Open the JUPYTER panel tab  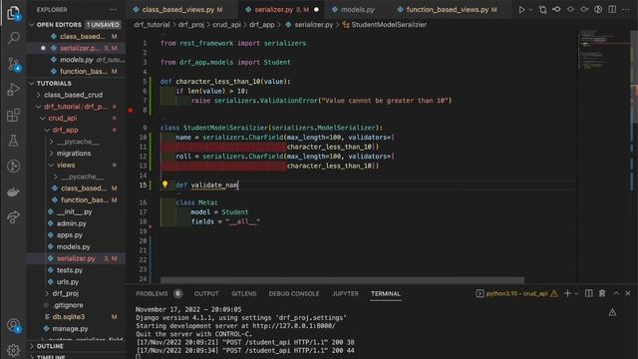pos(345,293)
